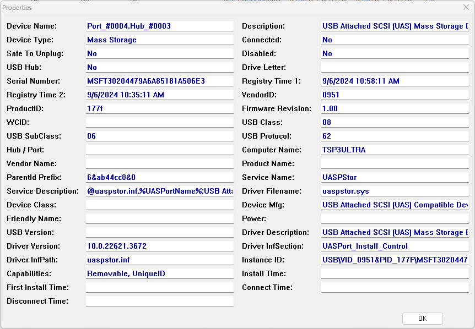Click the empty USB Version field
This screenshot has width=475, height=329.
(160, 233)
